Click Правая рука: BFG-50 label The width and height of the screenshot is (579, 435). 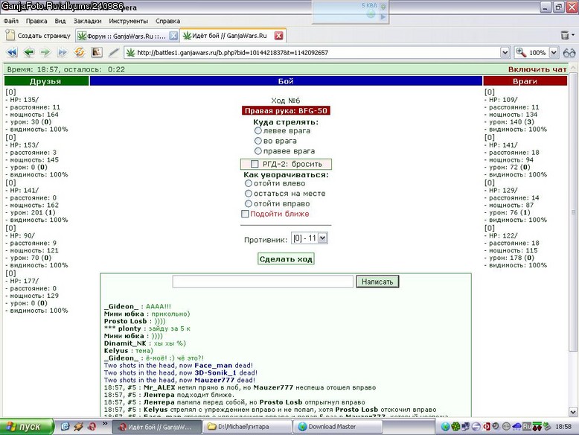286,111
